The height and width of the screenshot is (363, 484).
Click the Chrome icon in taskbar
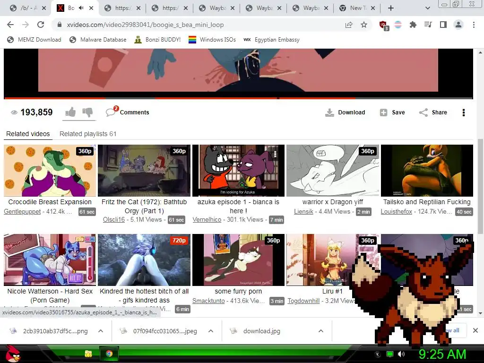point(109,354)
